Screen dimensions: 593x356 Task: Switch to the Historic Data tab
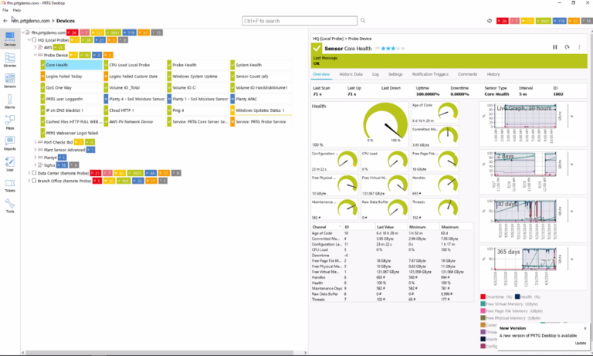[351, 74]
